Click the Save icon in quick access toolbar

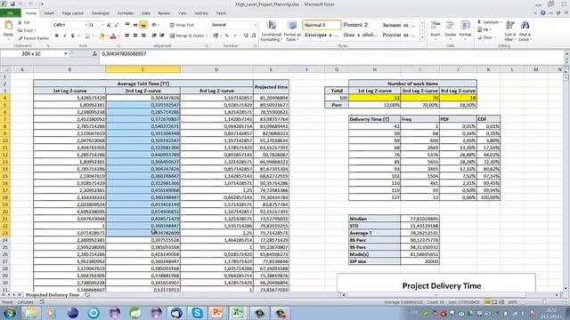[12, 4]
